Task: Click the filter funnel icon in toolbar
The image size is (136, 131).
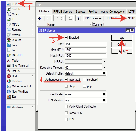Action: tap(78, 18)
